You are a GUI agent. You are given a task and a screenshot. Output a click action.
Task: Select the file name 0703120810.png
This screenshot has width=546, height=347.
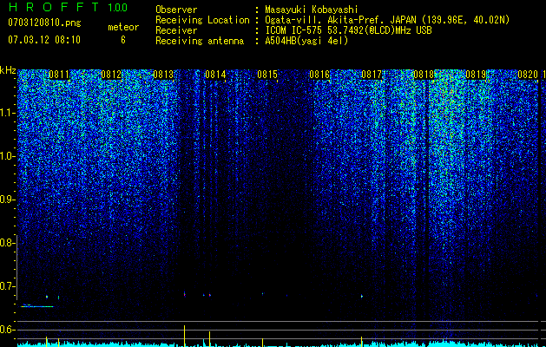point(44,23)
